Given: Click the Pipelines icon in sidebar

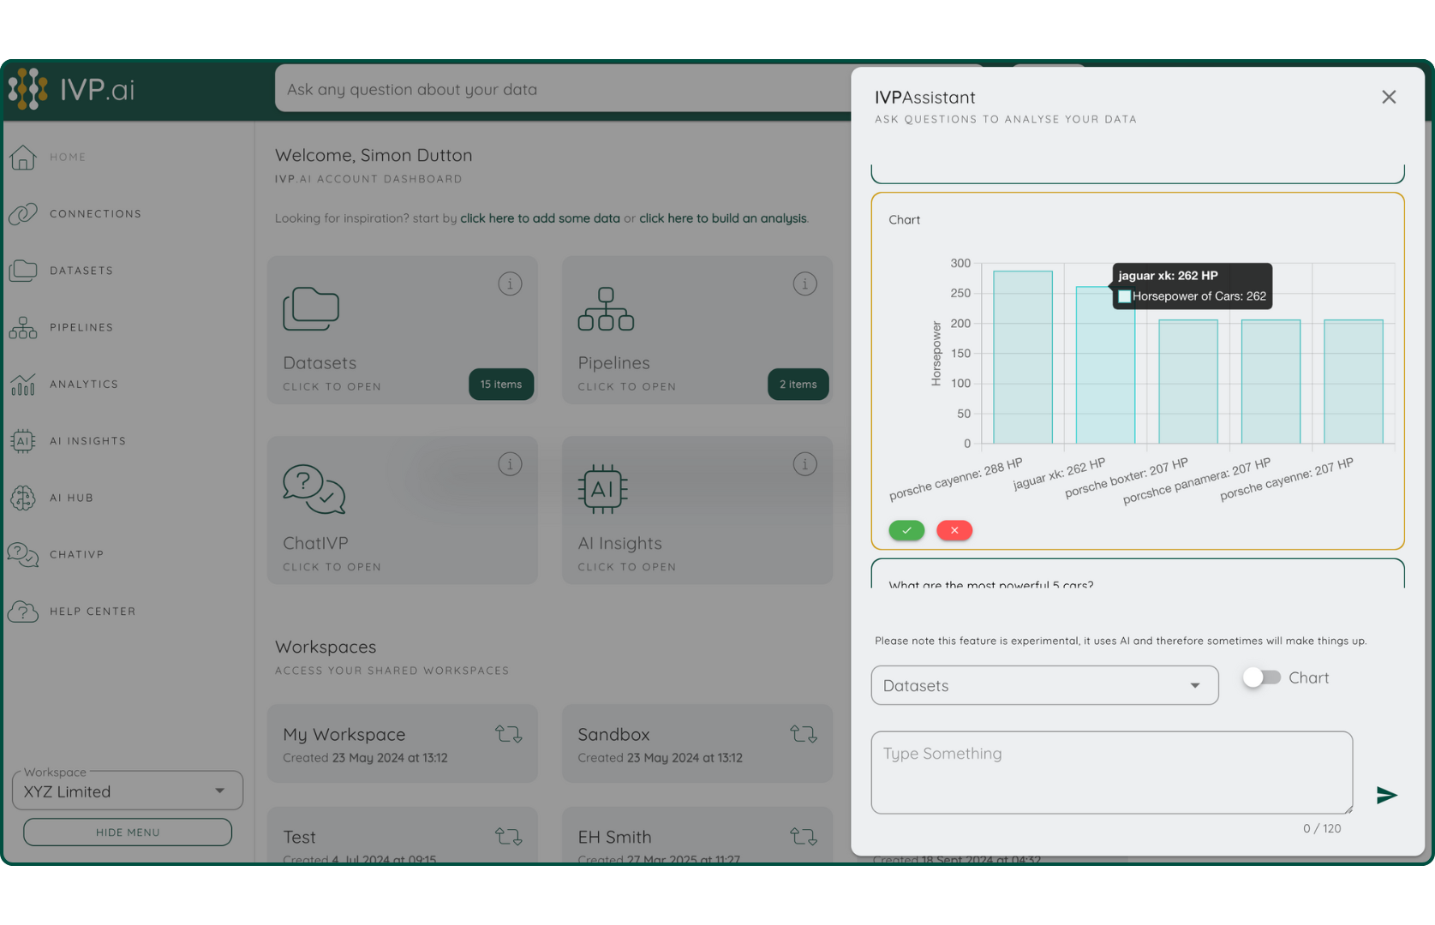Looking at the screenshot, I should point(23,327).
